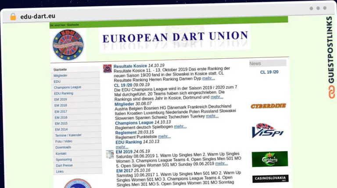Screen dimensions: 337x188
Task: Select EM 2017 in the sidebar
Action: pyautogui.click(x=61, y=112)
